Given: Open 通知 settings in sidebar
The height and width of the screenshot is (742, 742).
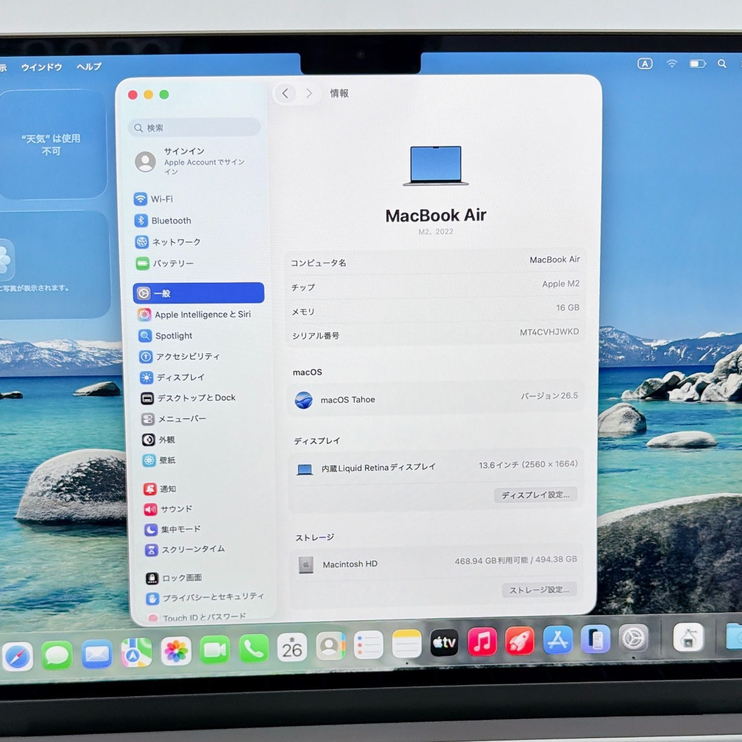Looking at the screenshot, I should click(x=160, y=489).
